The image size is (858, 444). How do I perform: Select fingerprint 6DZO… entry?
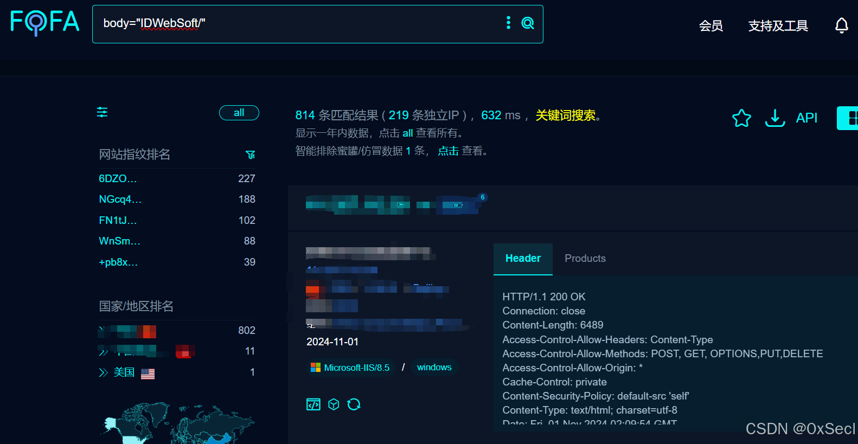118,179
